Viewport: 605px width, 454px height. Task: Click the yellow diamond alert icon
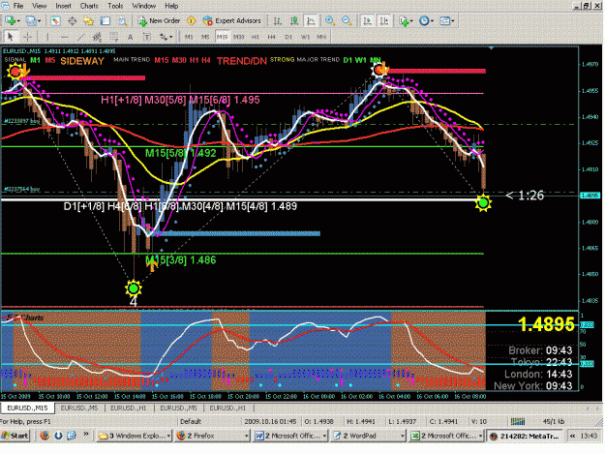191,21
